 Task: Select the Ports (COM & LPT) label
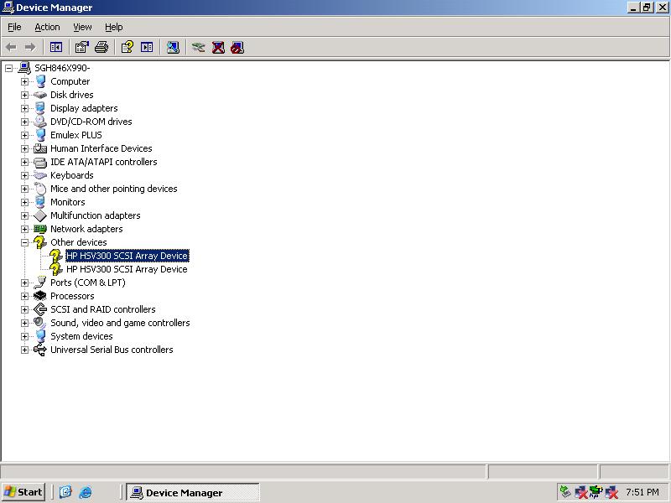click(88, 283)
